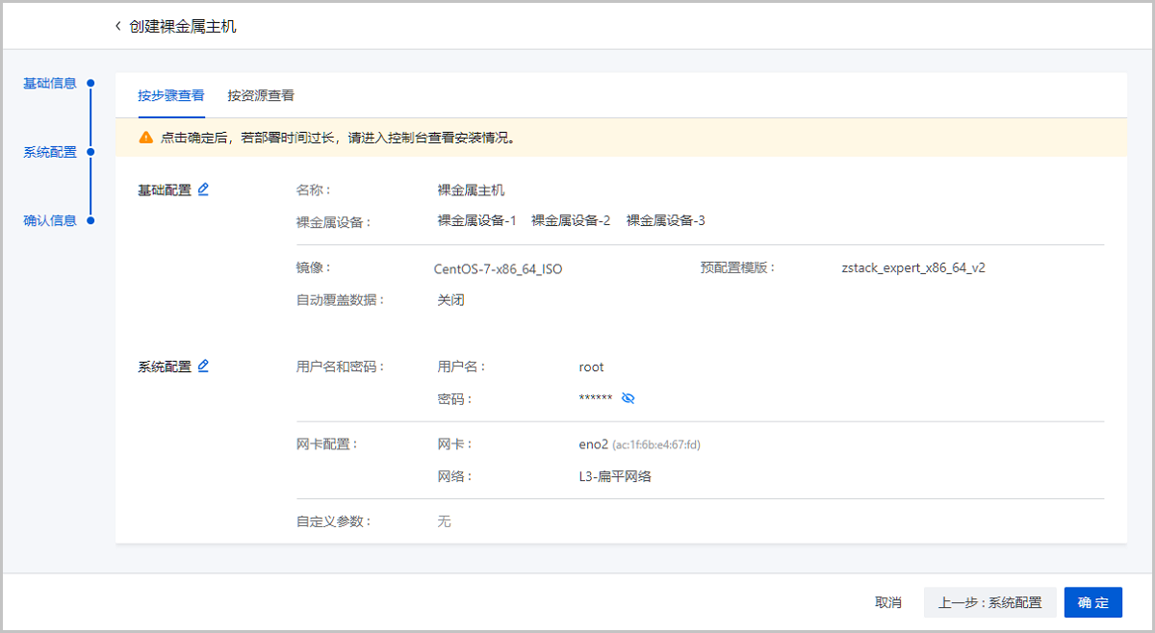Click the 裸金属设备-2 device entry

tap(571, 220)
